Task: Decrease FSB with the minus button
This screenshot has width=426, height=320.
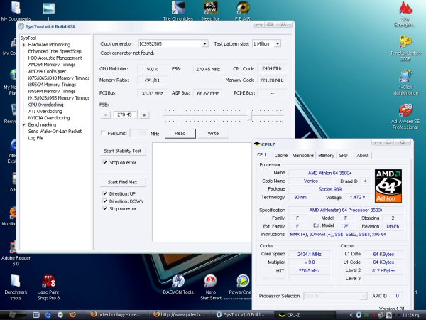Action: [x=105, y=114]
